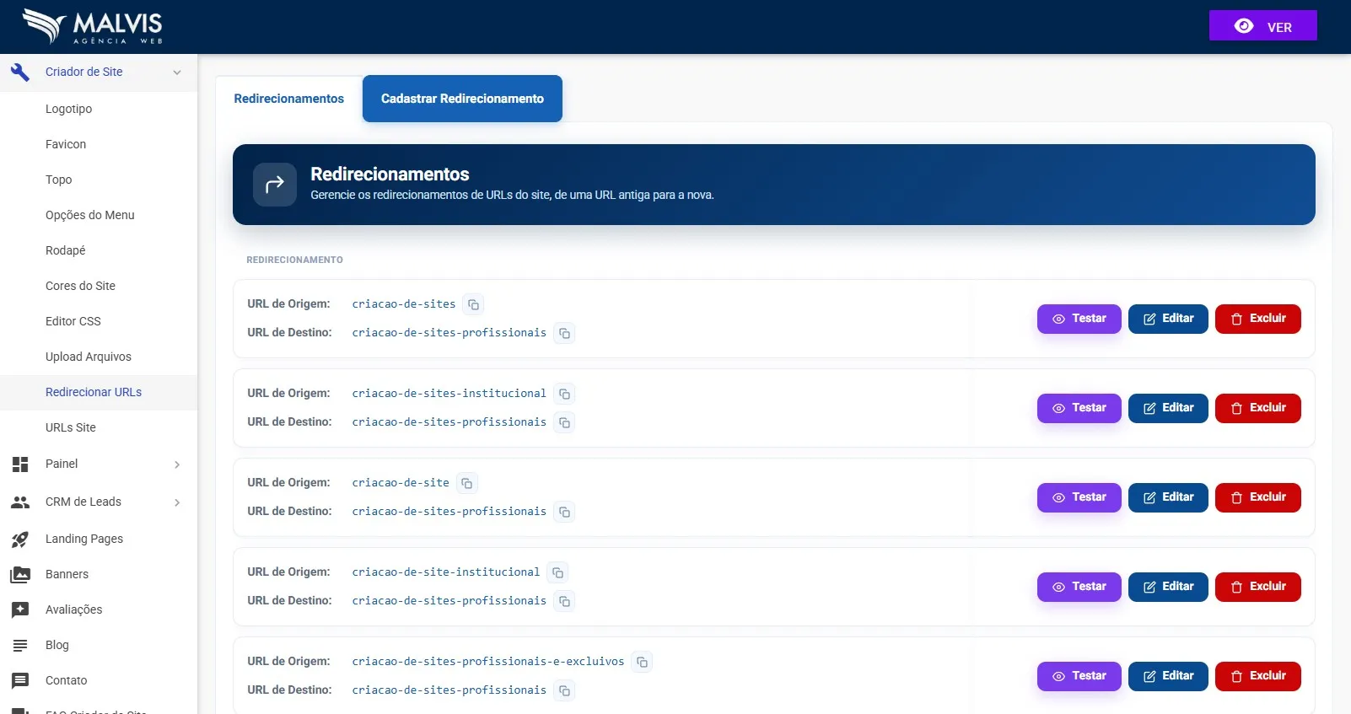Delete the criacao-de-site redirect
The width and height of the screenshot is (1351, 714).
point(1257,497)
